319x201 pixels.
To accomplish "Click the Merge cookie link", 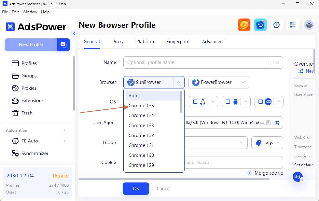I will click(269, 173).
